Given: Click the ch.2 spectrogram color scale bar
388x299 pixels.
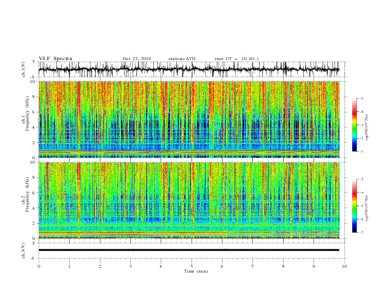Looking at the screenshot, I should pos(355,206).
